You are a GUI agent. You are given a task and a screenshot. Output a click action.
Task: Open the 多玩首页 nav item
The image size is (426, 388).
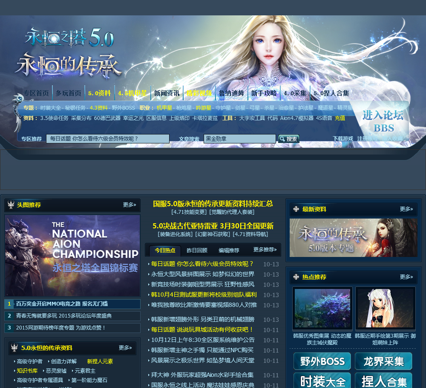pyautogui.click(x=68, y=93)
